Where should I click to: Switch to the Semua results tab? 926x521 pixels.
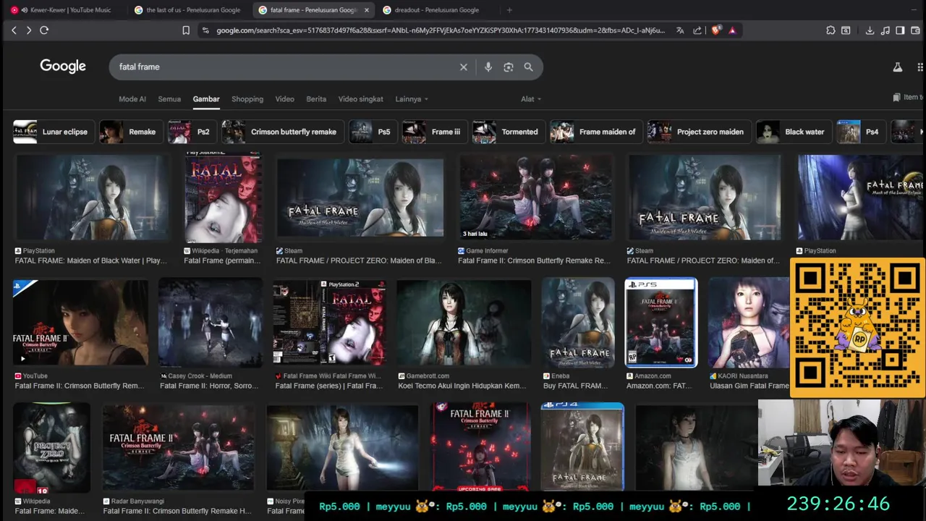(169, 99)
